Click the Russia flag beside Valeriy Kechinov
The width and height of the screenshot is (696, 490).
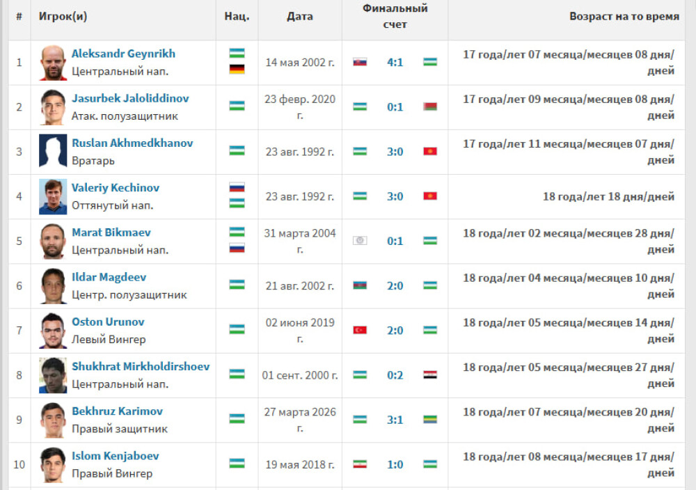coord(237,187)
